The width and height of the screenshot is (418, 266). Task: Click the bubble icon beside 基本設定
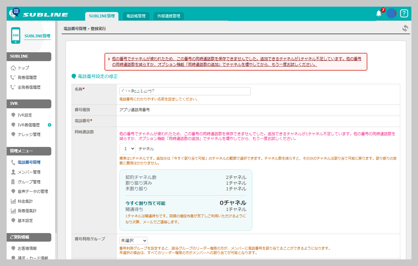point(13,220)
